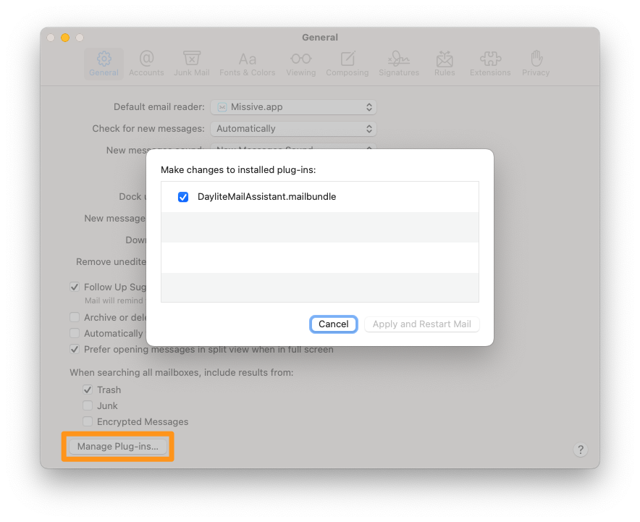The height and width of the screenshot is (522, 640).
Task: Enable Encrypted Messages checkbox
Action: (88, 421)
